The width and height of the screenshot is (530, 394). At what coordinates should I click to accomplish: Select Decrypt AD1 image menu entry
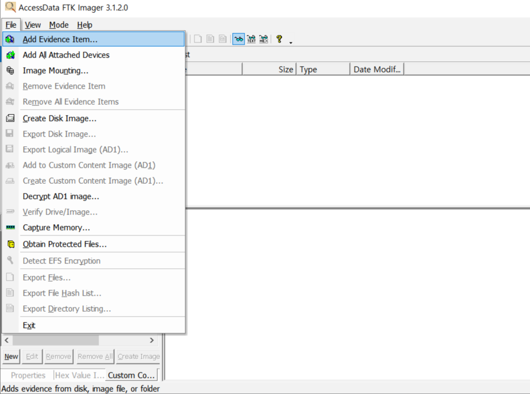coord(94,196)
